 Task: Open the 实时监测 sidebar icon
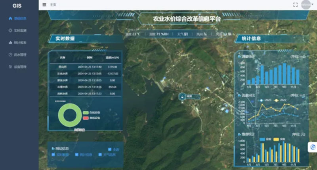click(11, 30)
